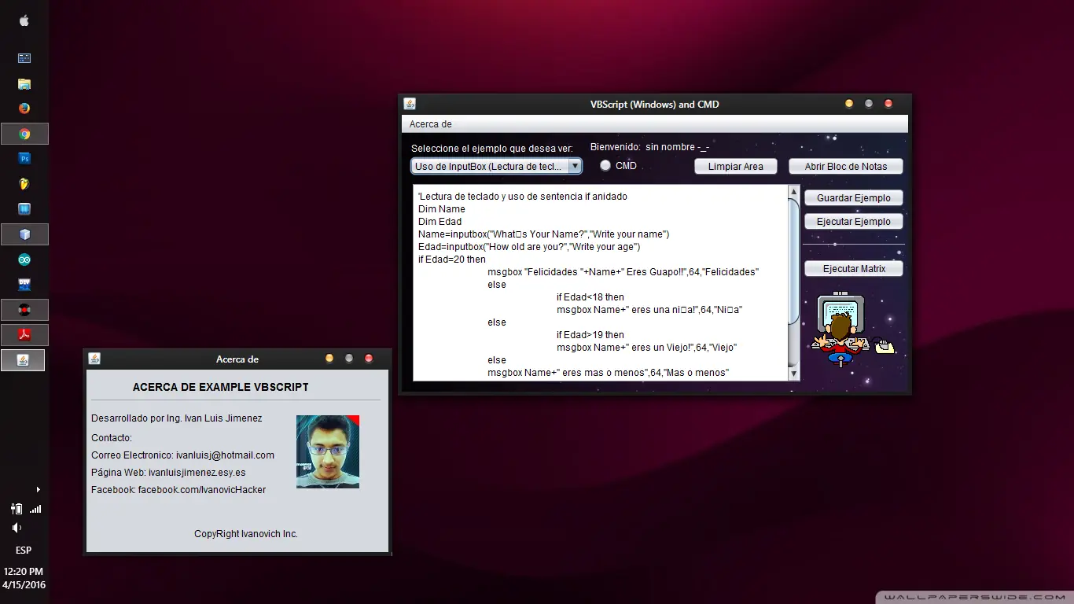Launch Dev-C++ from the dock
This screenshot has height=604, width=1074.
click(x=24, y=285)
